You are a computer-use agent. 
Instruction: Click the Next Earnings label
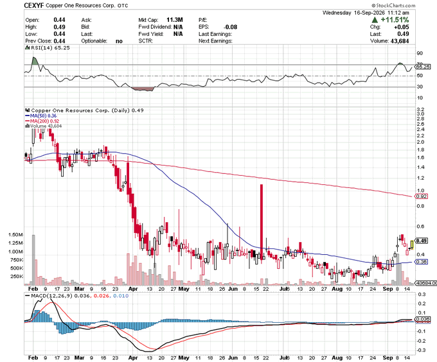pyautogui.click(x=215, y=41)
